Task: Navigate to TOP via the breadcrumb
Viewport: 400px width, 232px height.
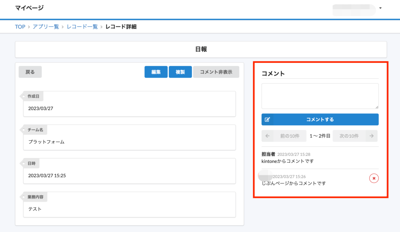Action: point(20,26)
